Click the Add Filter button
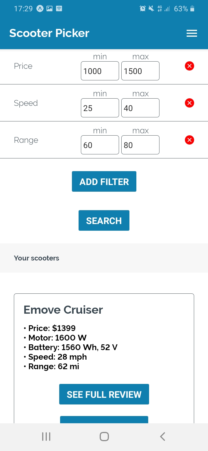208x451 pixels. click(104, 182)
